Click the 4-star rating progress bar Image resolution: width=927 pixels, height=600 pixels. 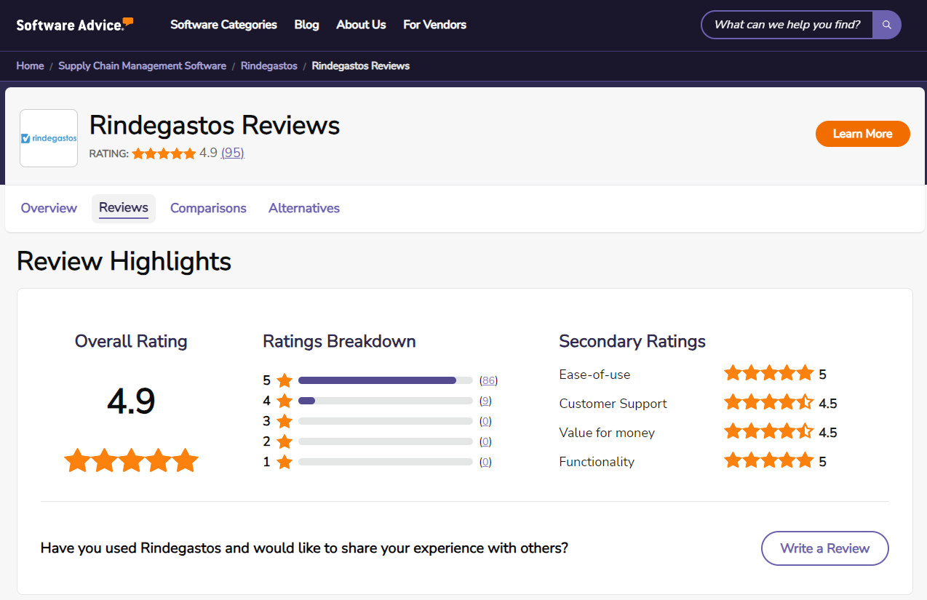(386, 400)
